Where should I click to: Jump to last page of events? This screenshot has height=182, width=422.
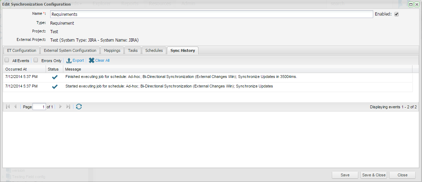(68, 107)
